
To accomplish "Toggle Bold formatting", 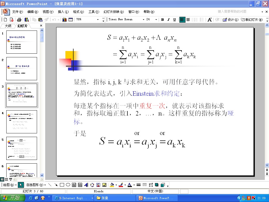I will [x=162, y=19].
